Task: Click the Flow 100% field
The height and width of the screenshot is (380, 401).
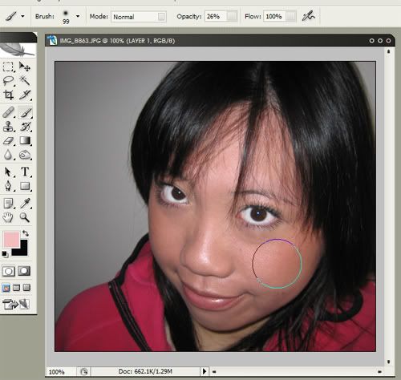Action: [x=274, y=16]
